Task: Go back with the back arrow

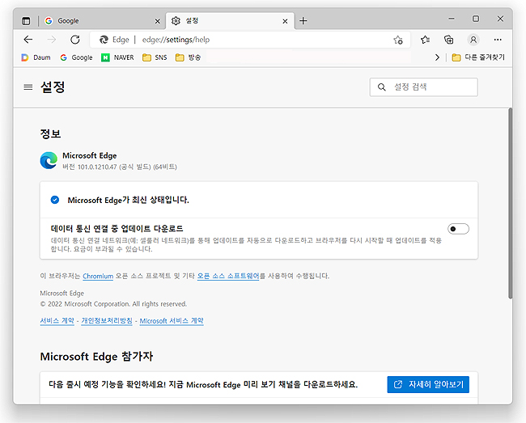Action: point(28,40)
